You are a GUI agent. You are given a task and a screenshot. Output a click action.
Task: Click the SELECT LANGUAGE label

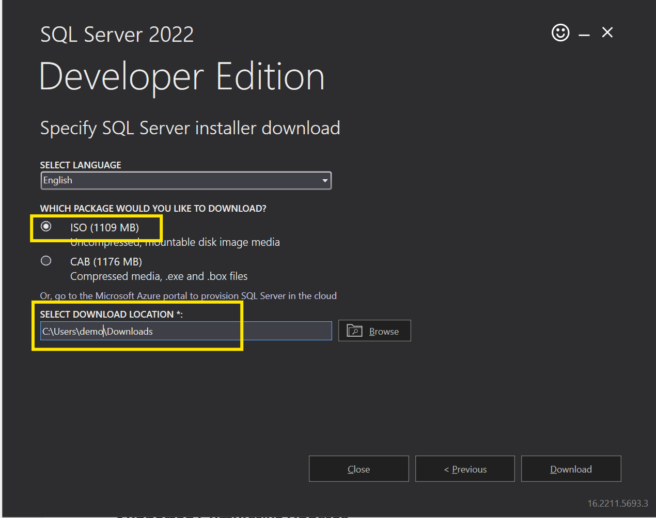tap(81, 165)
